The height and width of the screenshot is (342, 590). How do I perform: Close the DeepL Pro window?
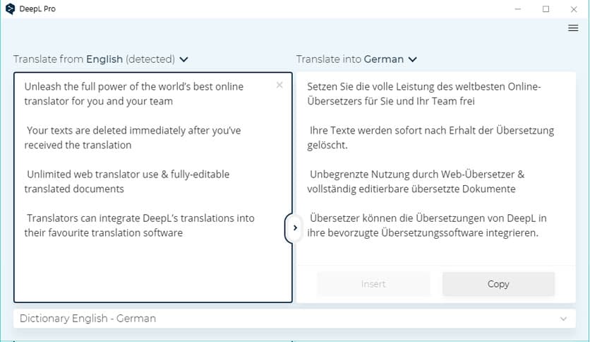click(x=574, y=9)
